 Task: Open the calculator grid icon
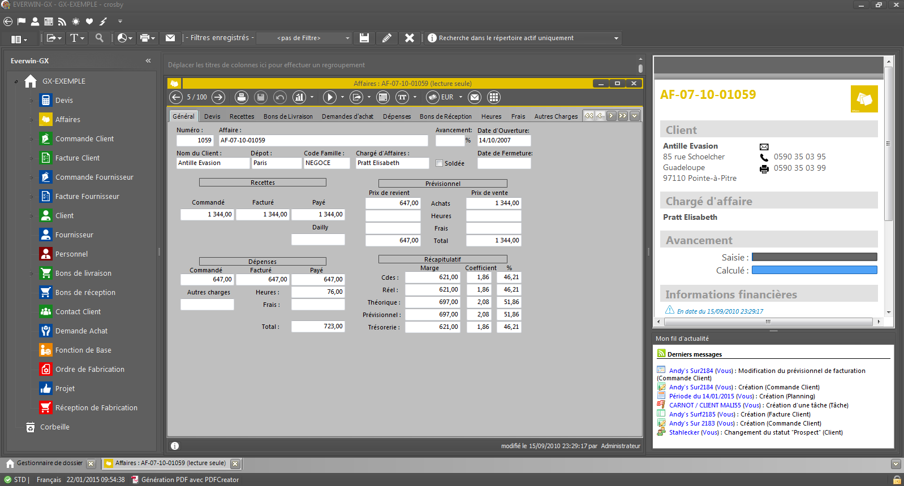coord(383,97)
